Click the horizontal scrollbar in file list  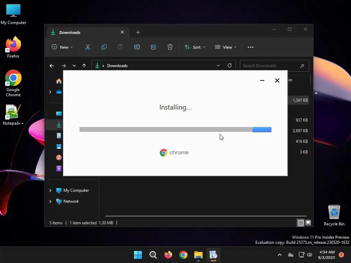pos(206,216)
